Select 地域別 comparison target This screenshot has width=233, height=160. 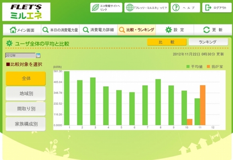tap(25, 94)
